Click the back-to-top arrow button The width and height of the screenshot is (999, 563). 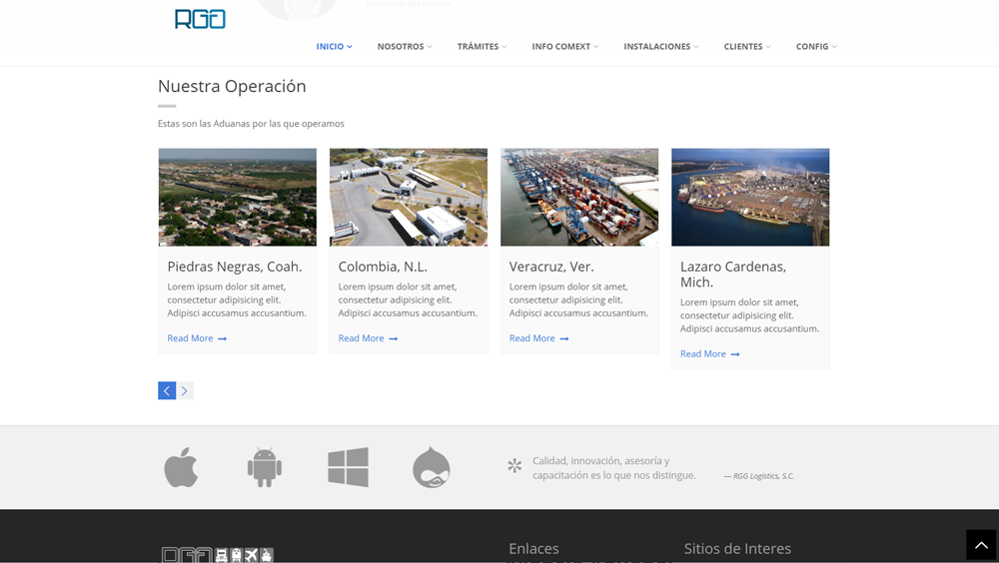981,545
